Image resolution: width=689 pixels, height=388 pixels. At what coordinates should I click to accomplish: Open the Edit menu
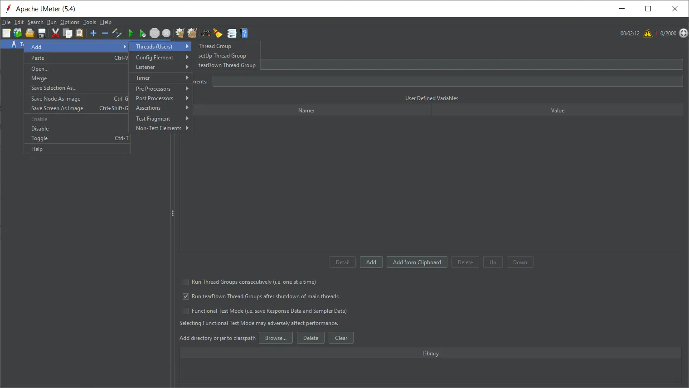point(19,22)
